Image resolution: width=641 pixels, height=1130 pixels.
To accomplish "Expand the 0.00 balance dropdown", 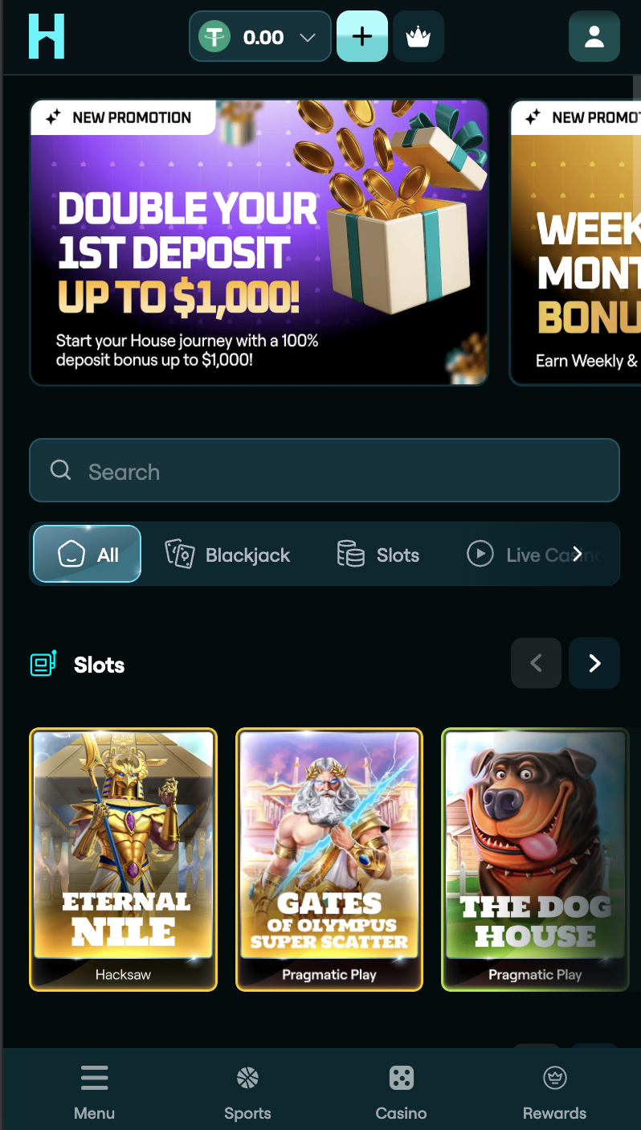I will point(307,37).
